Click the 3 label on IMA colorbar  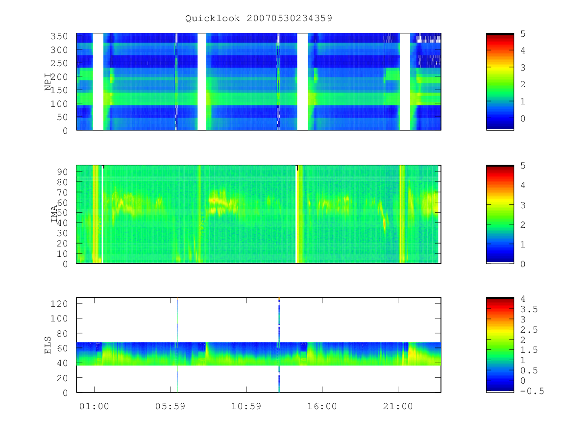522,205
